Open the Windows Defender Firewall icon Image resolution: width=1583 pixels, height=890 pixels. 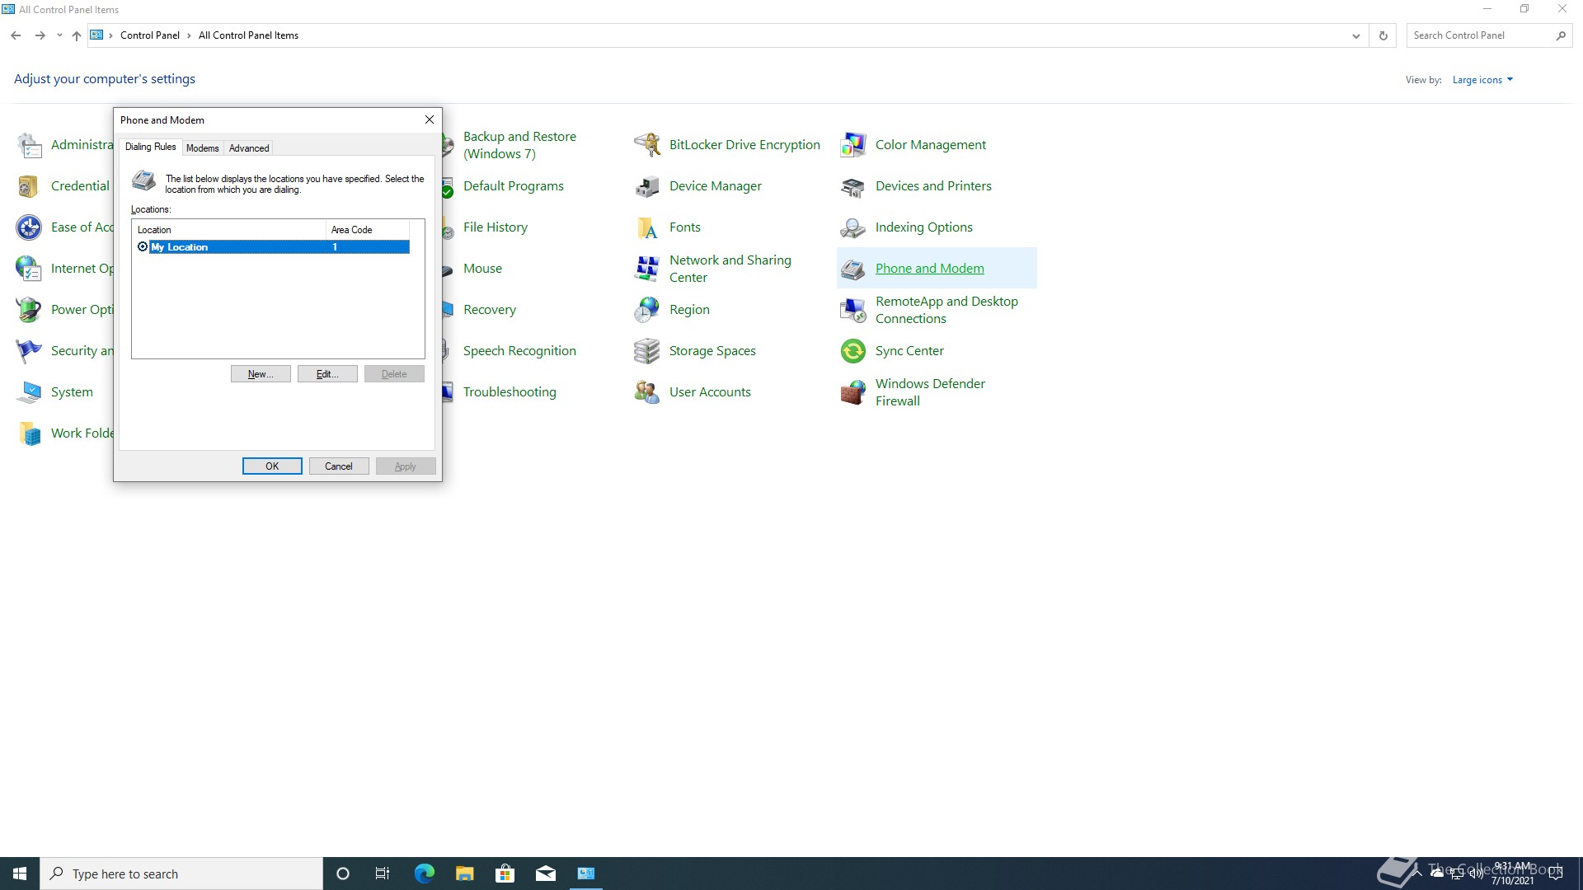pyautogui.click(x=853, y=392)
